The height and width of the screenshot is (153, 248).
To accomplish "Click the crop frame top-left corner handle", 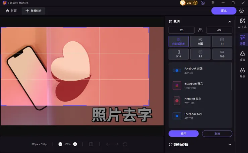I will [1, 28].
